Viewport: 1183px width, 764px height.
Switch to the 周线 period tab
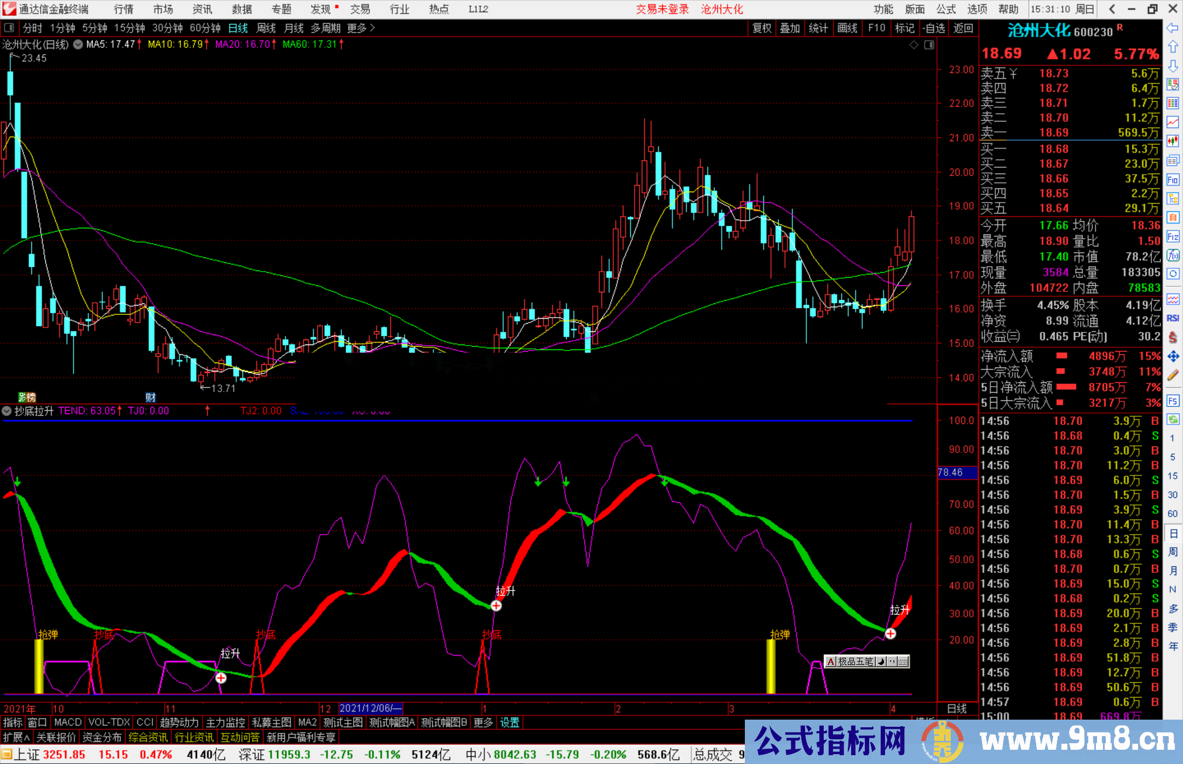pos(266,28)
